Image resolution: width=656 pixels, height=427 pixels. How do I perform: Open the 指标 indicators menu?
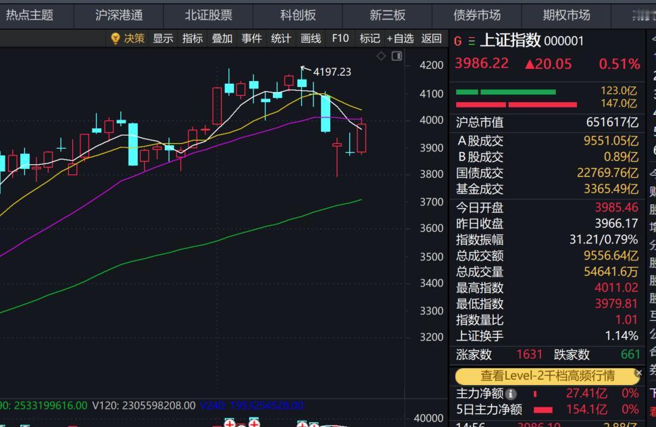coord(193,39)
